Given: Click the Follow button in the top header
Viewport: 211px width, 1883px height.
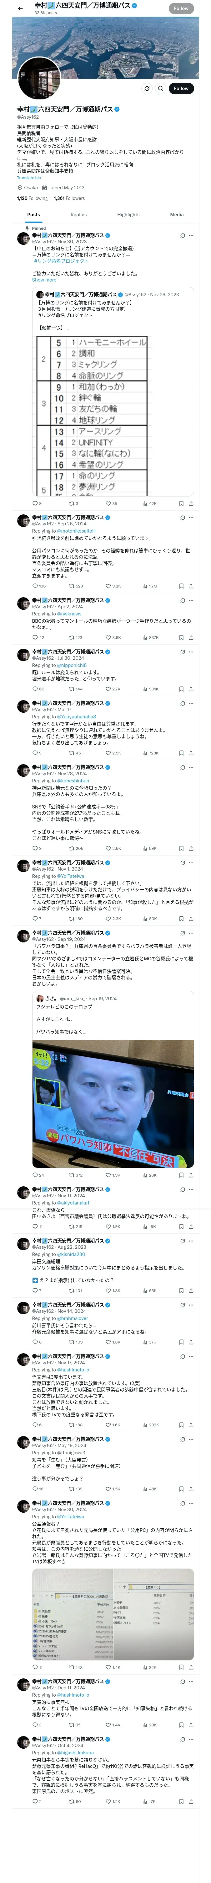Looking at the screenshot, I should pos(181,8).
